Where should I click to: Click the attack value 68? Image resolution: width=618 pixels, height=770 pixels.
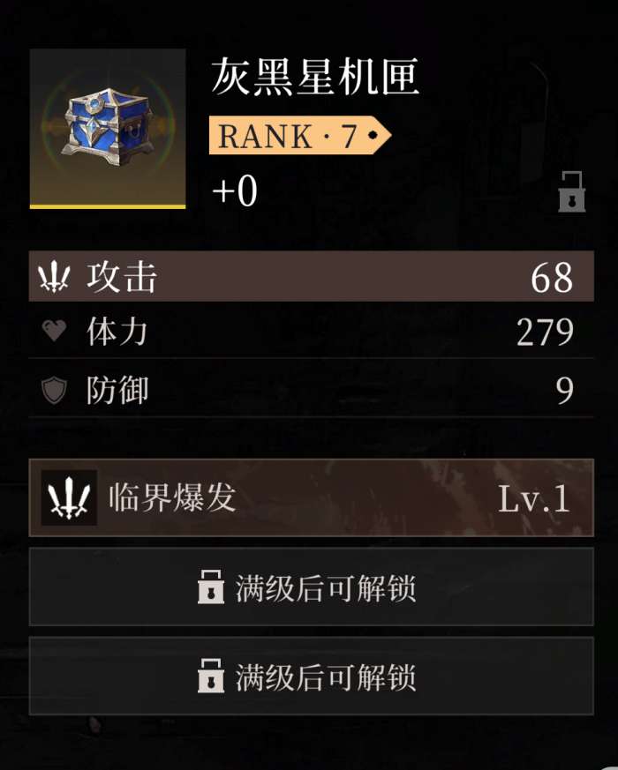click(552, 278)
